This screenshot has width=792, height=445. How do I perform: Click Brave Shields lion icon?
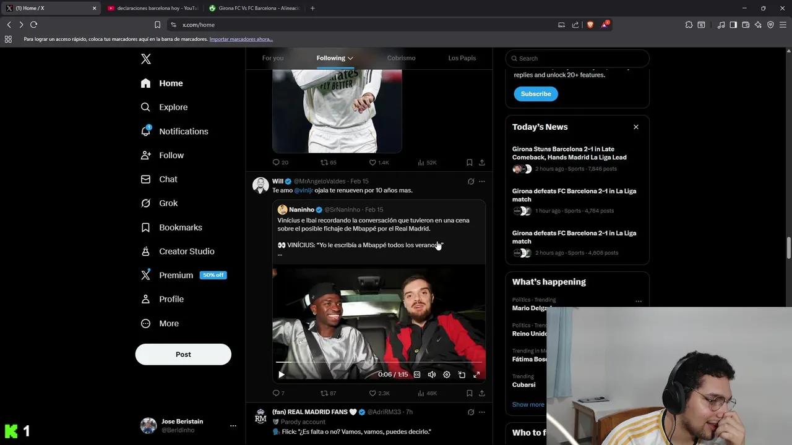click(x=590, y=25)
